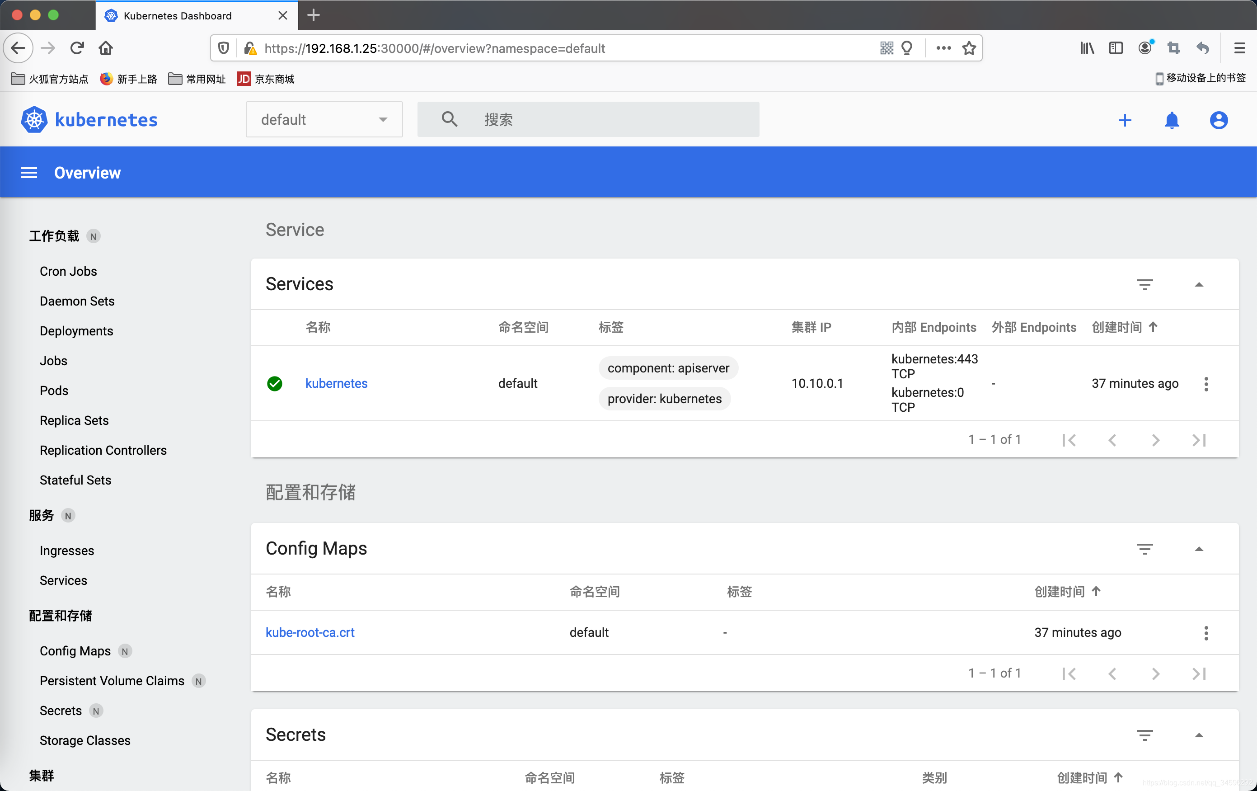The height and width of the screenshot is (791, 1257).
Task: Open the 京东商城 bookmark
Action: click(x=266, y=79)
